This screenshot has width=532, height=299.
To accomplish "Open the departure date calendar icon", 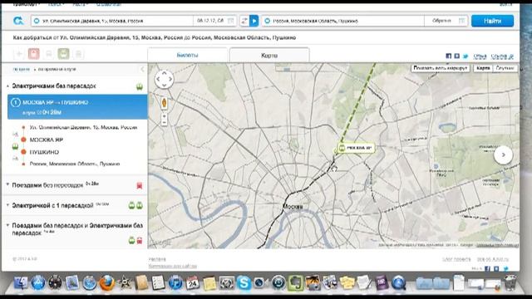I will 231,21.
